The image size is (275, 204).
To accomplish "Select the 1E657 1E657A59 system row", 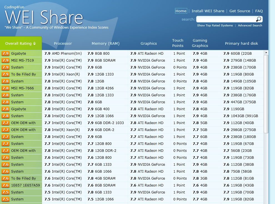I will point(21,185).
